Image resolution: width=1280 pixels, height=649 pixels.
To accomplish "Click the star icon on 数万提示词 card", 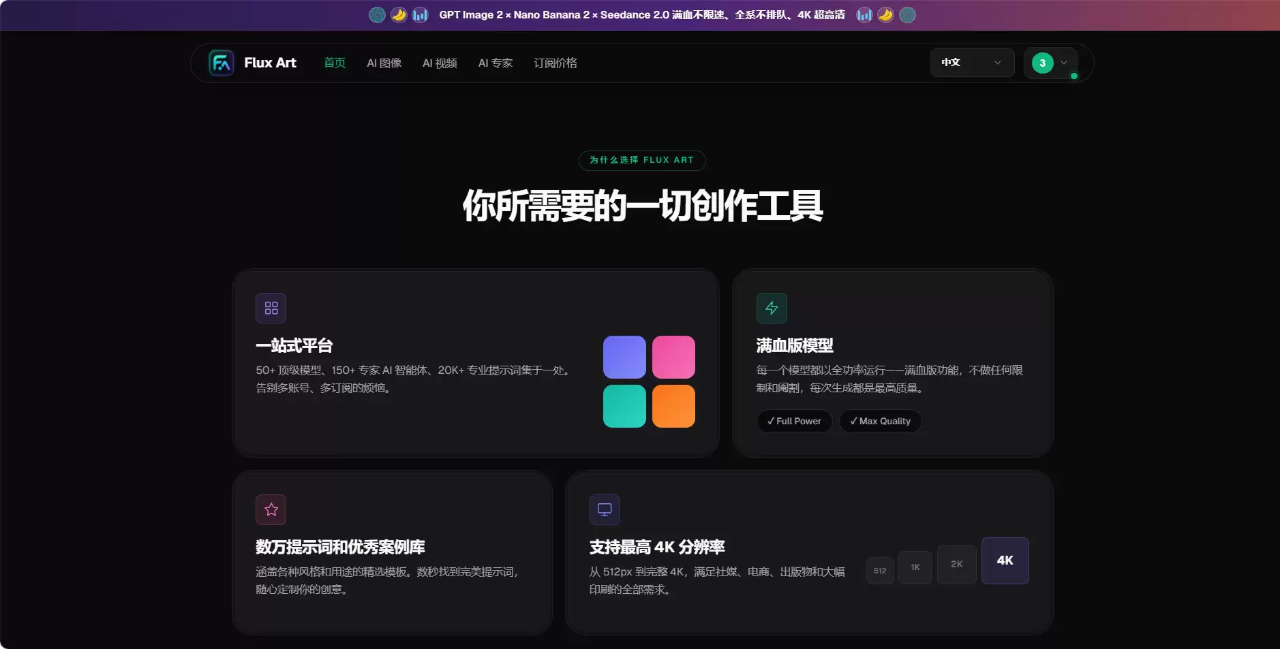I will 271,509.
